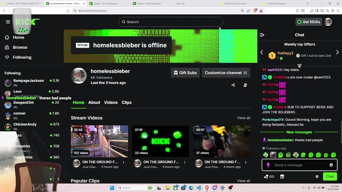The image size is (342, 192).
Task: Open the hamburger sidebar menu
Action: click(8, 22)
